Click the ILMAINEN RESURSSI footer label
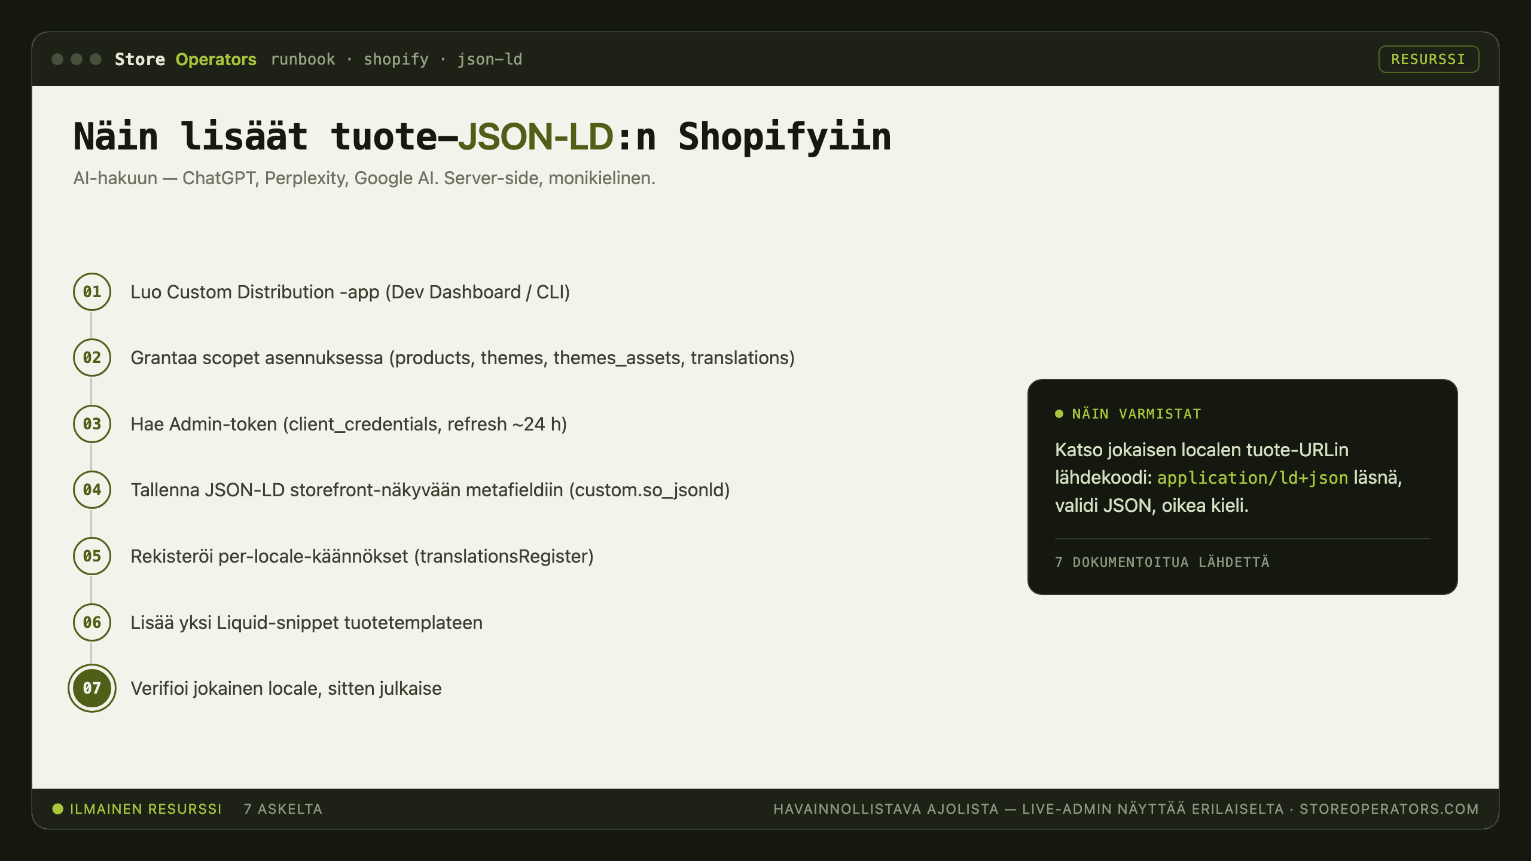This screenshot has height=861, width=1531. click(x=146, y=809)
